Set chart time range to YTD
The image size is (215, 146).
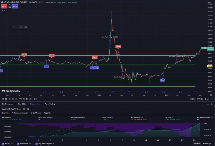[x=20, y=99]
